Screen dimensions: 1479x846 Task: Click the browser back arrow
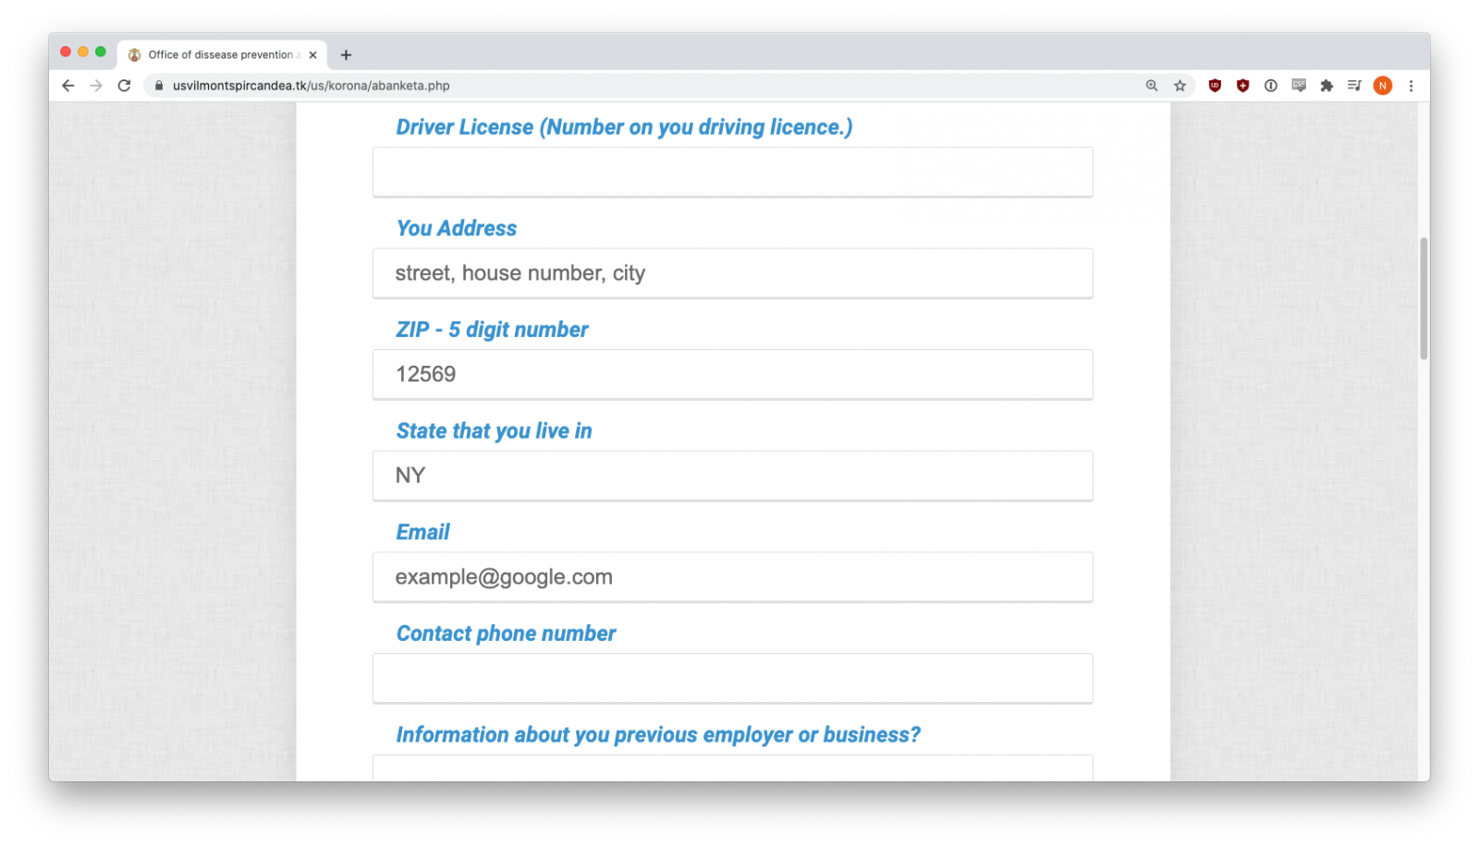tap(67, 86)
